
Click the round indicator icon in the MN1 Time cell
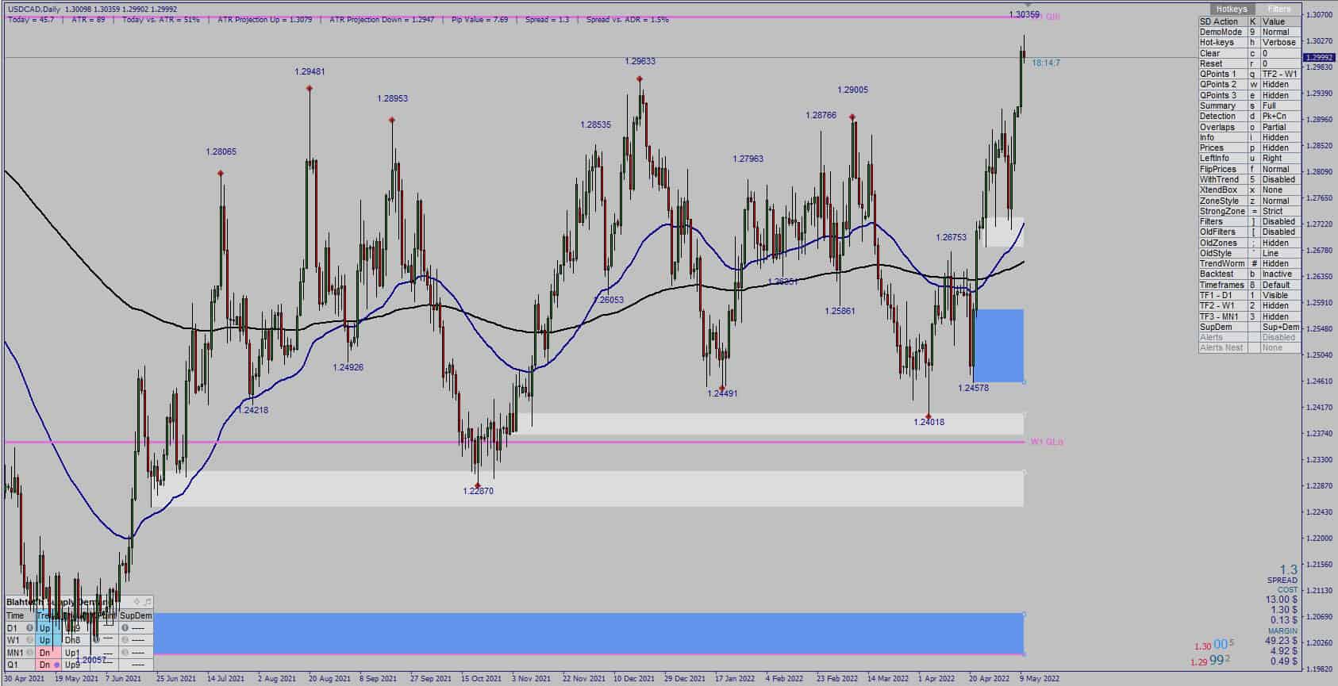coord(29,652)
